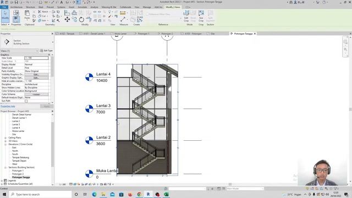This screenshot has width=352, height=198.
Task: Open Excel from the taskbar
Action: click(166, 194)
